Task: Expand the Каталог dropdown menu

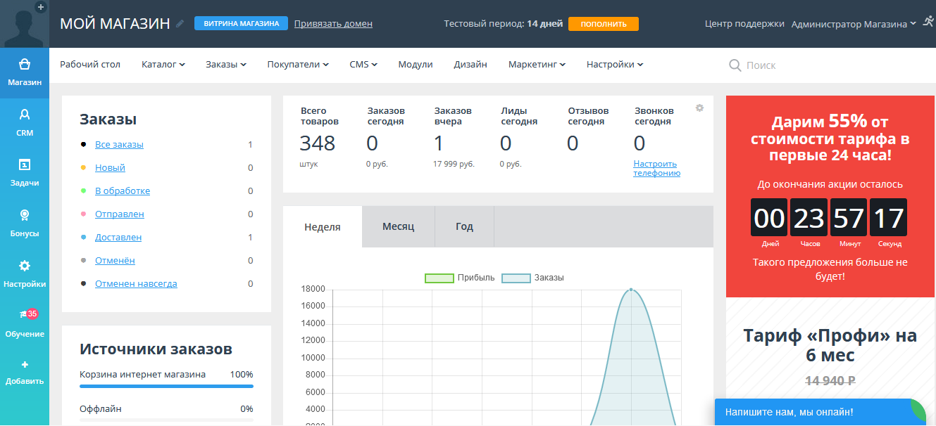Action: [163, 65]
